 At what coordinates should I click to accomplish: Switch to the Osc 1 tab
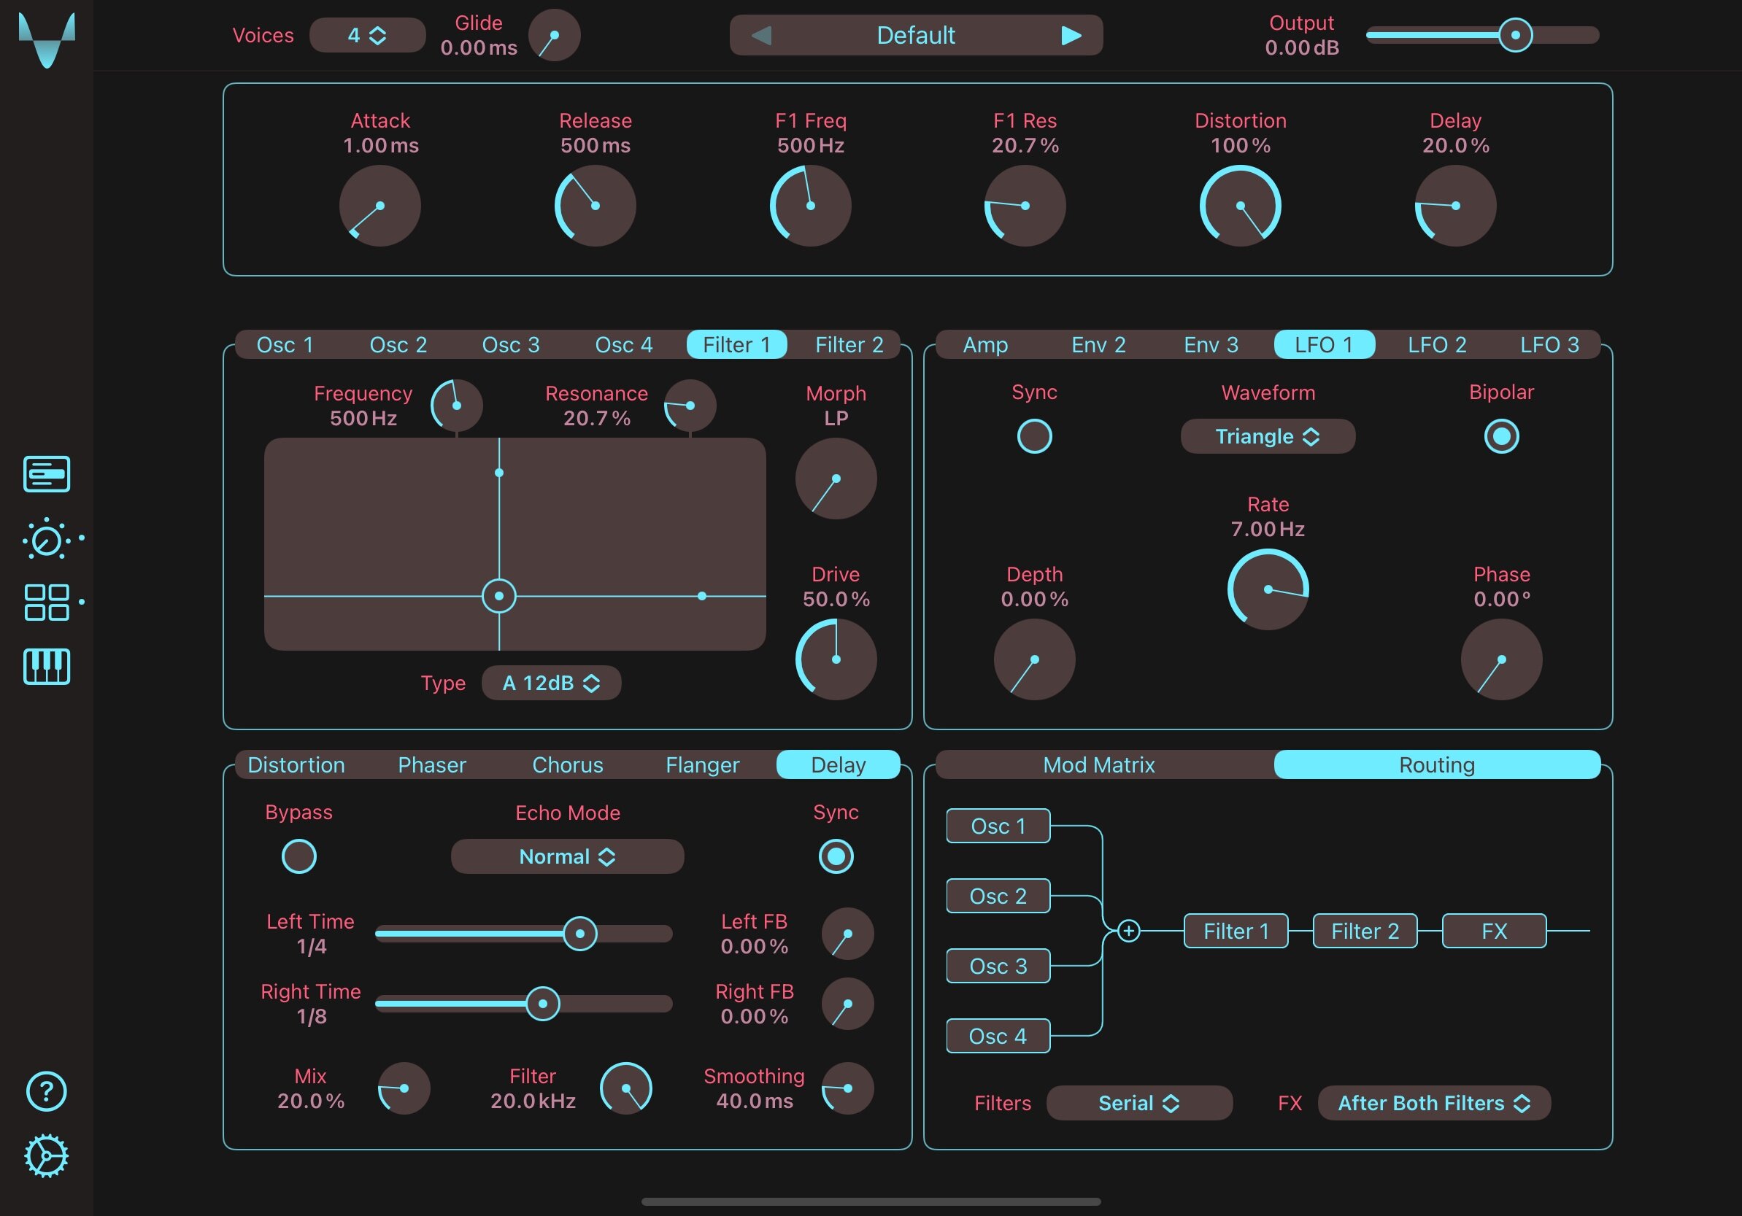(285, 345)
